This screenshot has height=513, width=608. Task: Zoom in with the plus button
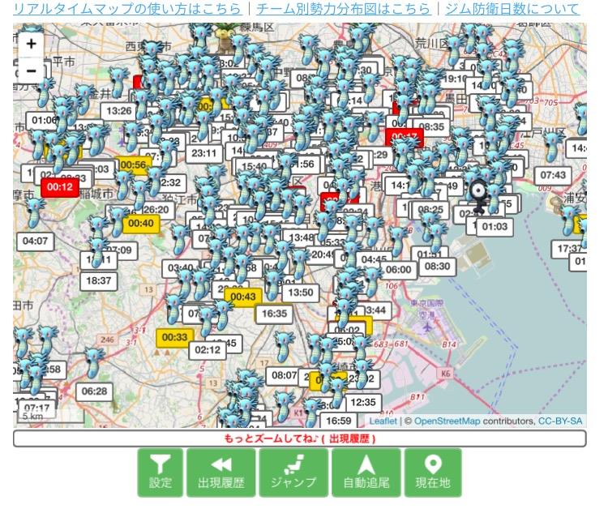tap(31, 44)
